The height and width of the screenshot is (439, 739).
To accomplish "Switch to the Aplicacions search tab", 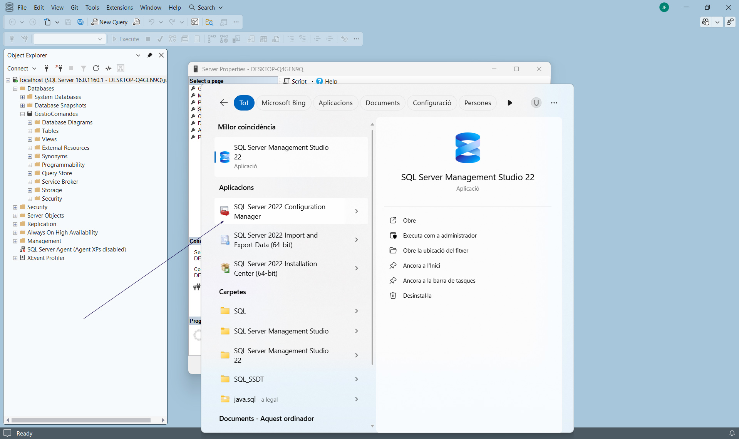I will (335, 103).
